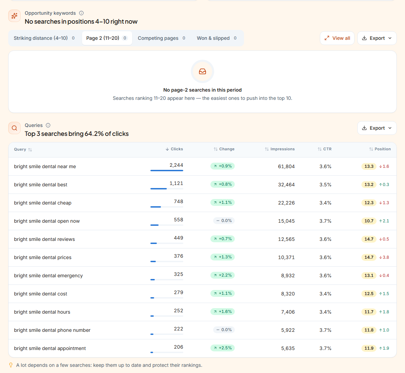The height and width of the screenshot is (373, 405).
Task: Click the Queries magnifier icon
Action: point(14,128)
